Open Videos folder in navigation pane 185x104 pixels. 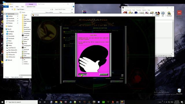pos(10,45)
